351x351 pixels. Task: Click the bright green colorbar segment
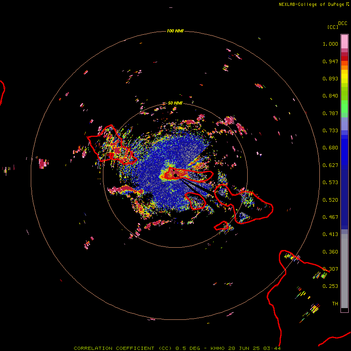pos(344,106)
